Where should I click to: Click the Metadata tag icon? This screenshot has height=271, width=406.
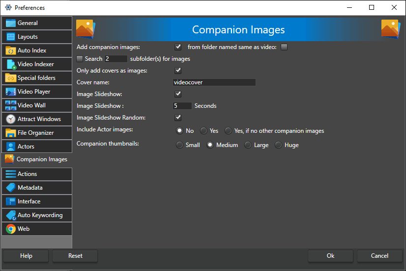point(11,188)
